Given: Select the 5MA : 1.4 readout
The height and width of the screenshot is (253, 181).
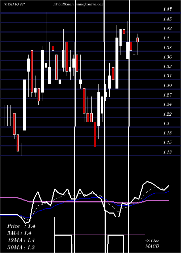Looking at the screenshot, I should pyautogui.click(x=20, y=233).
